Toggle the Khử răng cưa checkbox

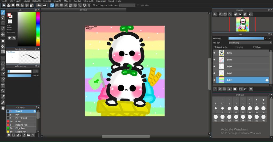coord(94,5)
